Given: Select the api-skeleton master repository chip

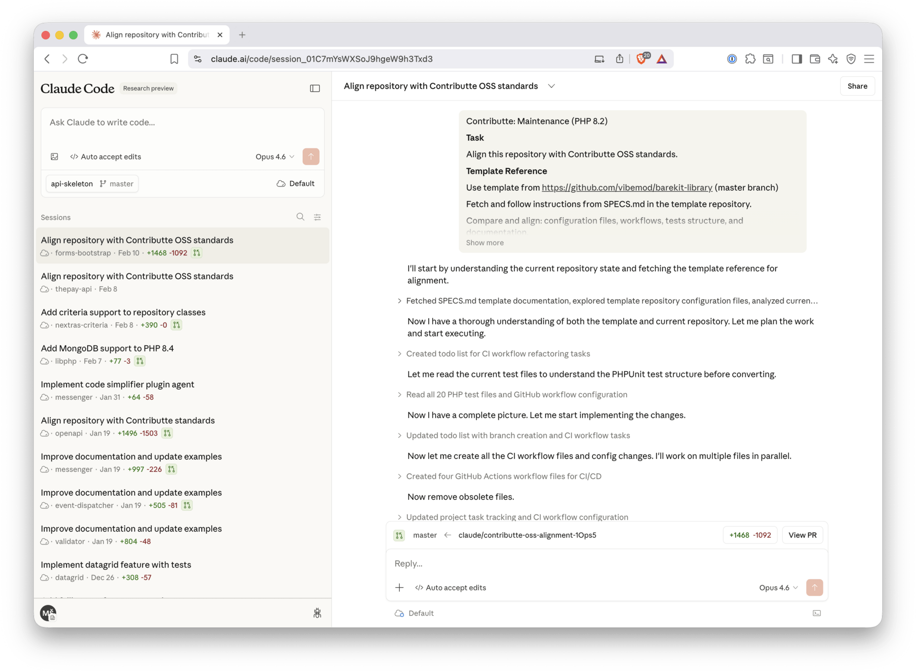Looking at the screenshot, I should pos(92,184).
